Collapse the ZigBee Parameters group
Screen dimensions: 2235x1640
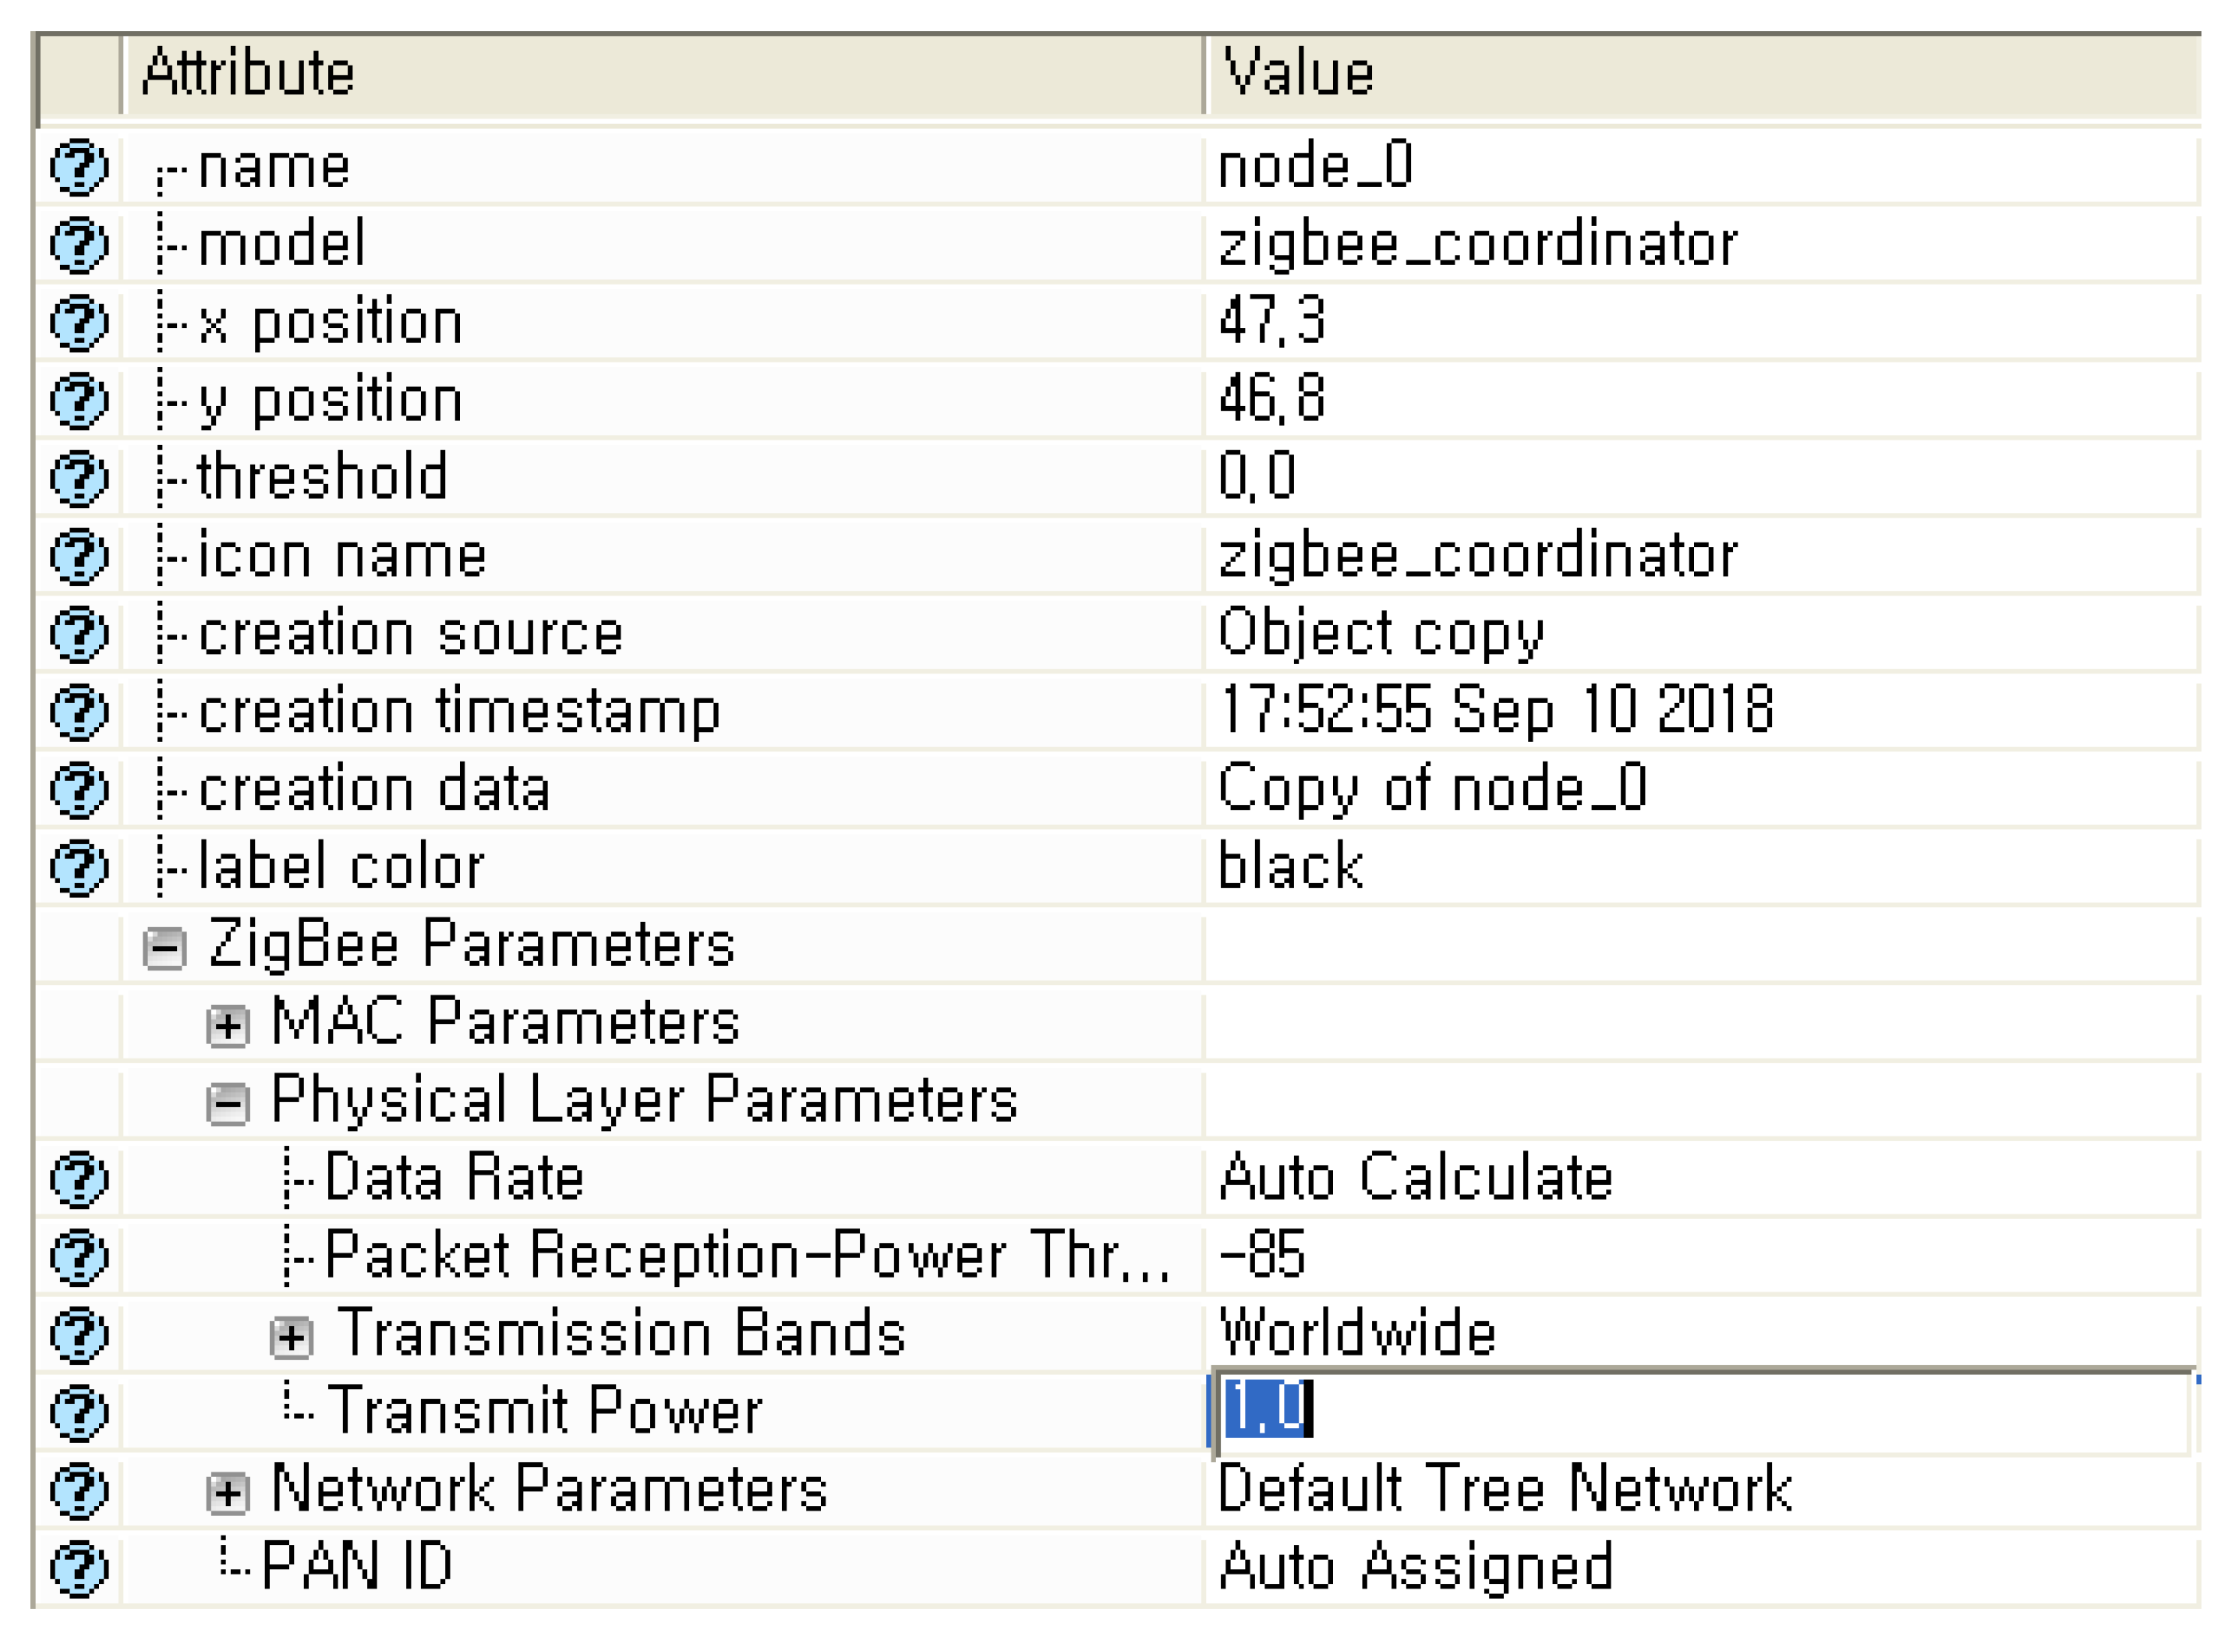(164, 948)
